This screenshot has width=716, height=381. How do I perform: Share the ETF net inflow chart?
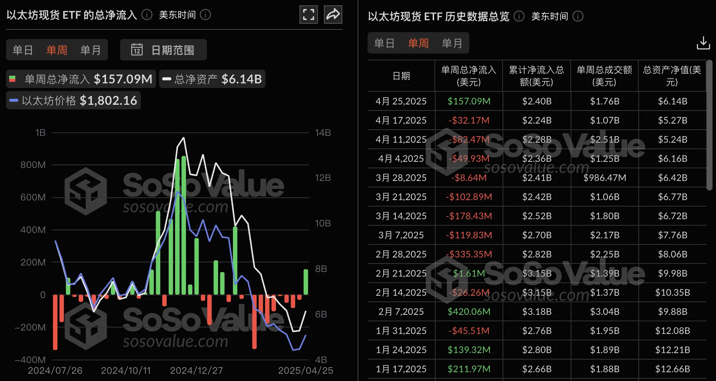click(333, 15)
